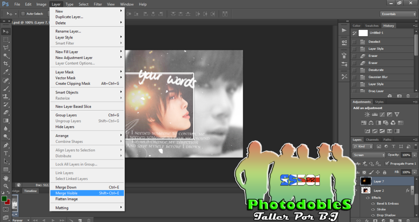Select the Move tool in the toolbox
Viewport: 419px width, 222px height.
click(6, 31)
